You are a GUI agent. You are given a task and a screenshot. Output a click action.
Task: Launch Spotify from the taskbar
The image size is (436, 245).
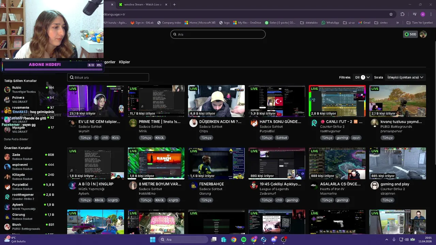pos(244,240)
